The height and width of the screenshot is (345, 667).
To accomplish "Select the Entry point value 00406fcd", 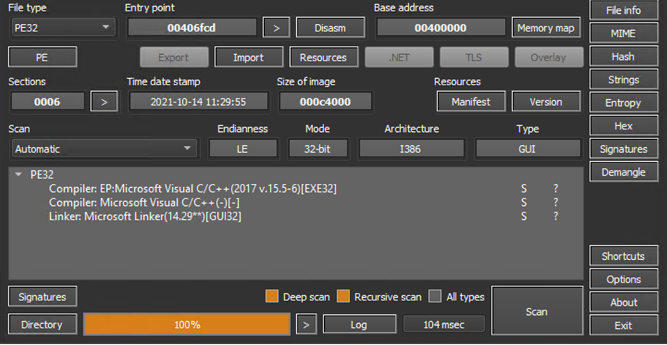I will coord(191,28).
